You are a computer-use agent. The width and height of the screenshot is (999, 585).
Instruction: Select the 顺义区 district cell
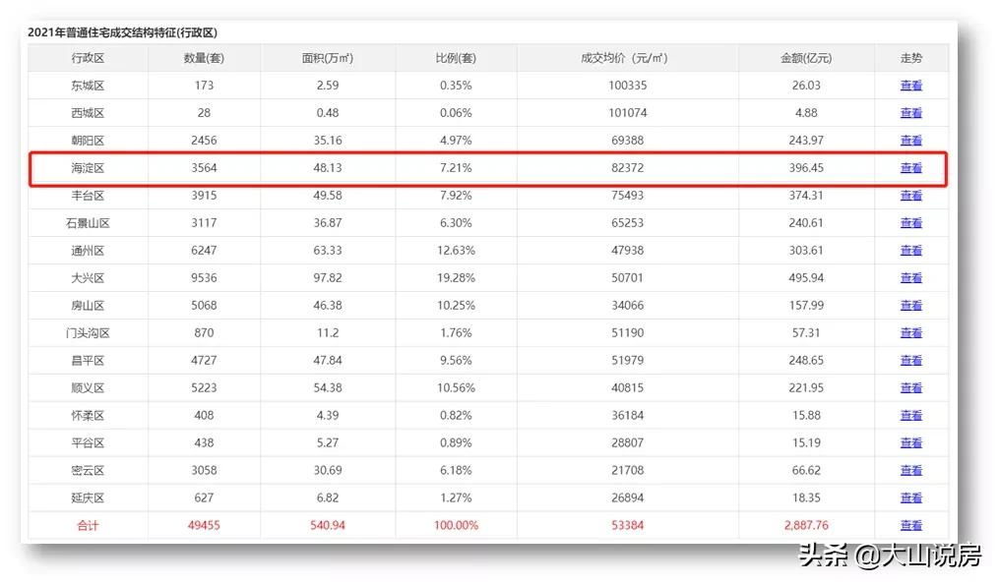(88, 387)
